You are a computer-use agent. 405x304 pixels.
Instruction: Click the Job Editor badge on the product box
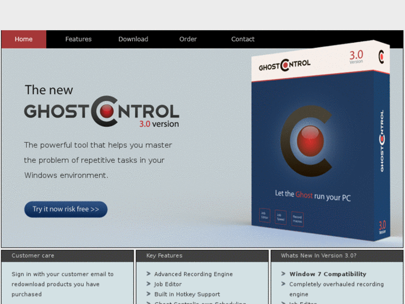click(265, 215)
